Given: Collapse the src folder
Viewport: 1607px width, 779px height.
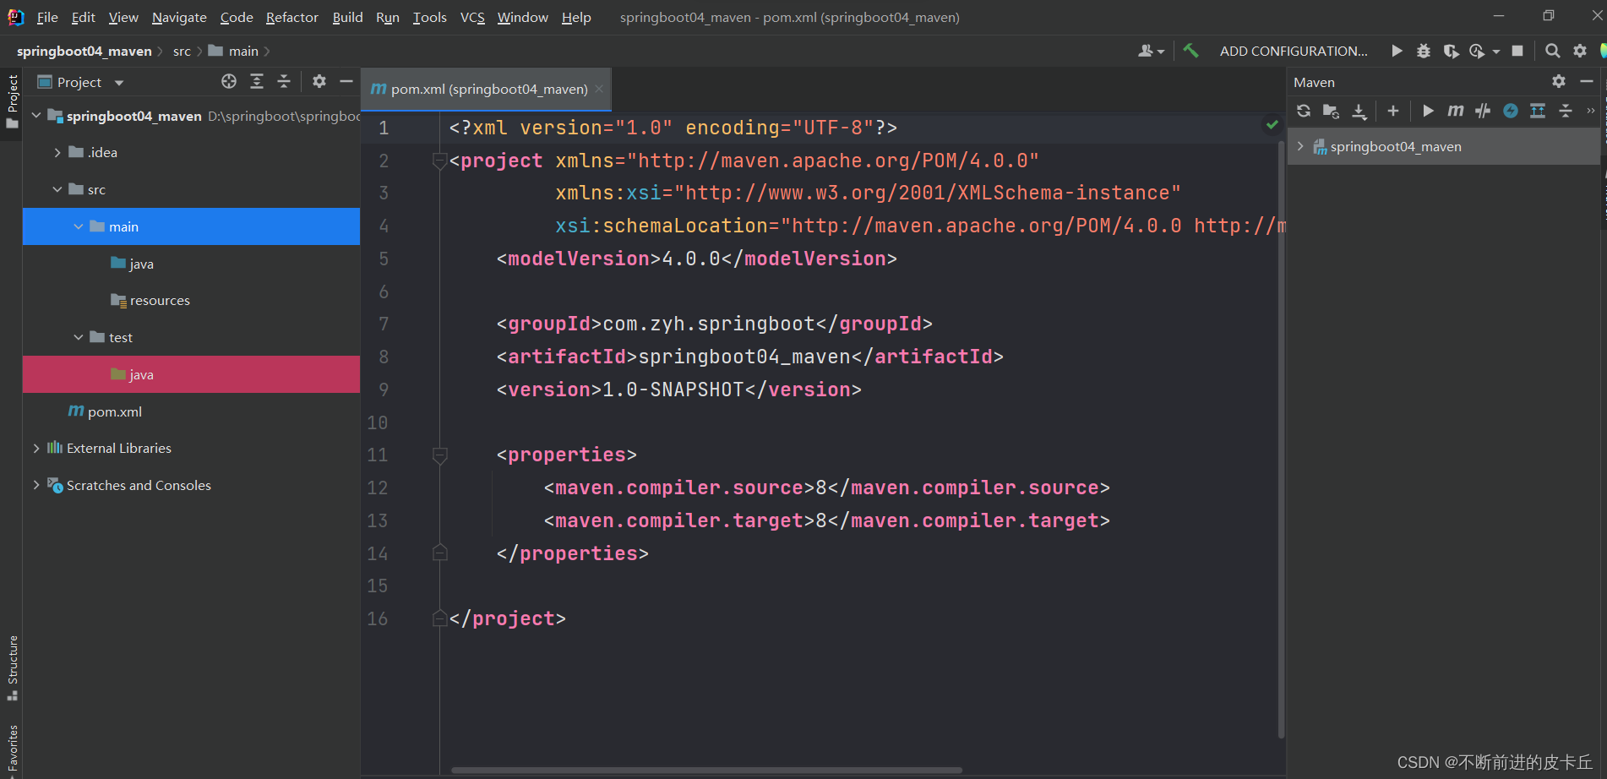Looking at the screenshot, I should click(x=57, y=189).
